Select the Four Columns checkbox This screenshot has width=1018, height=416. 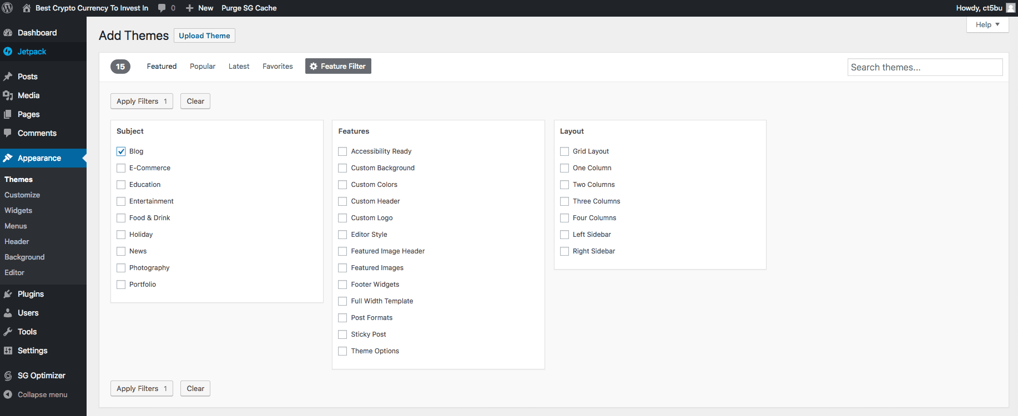pos(565,218)
